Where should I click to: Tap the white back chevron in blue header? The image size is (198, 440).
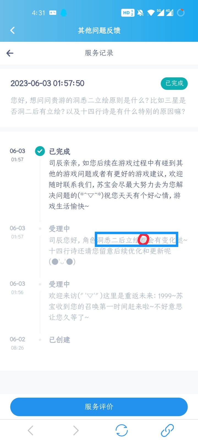(x=12, y=30)
